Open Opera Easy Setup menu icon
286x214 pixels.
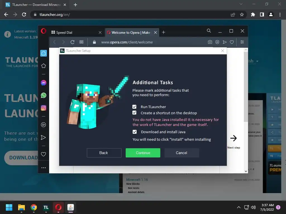pyautogui.click(x=242, y=42)
